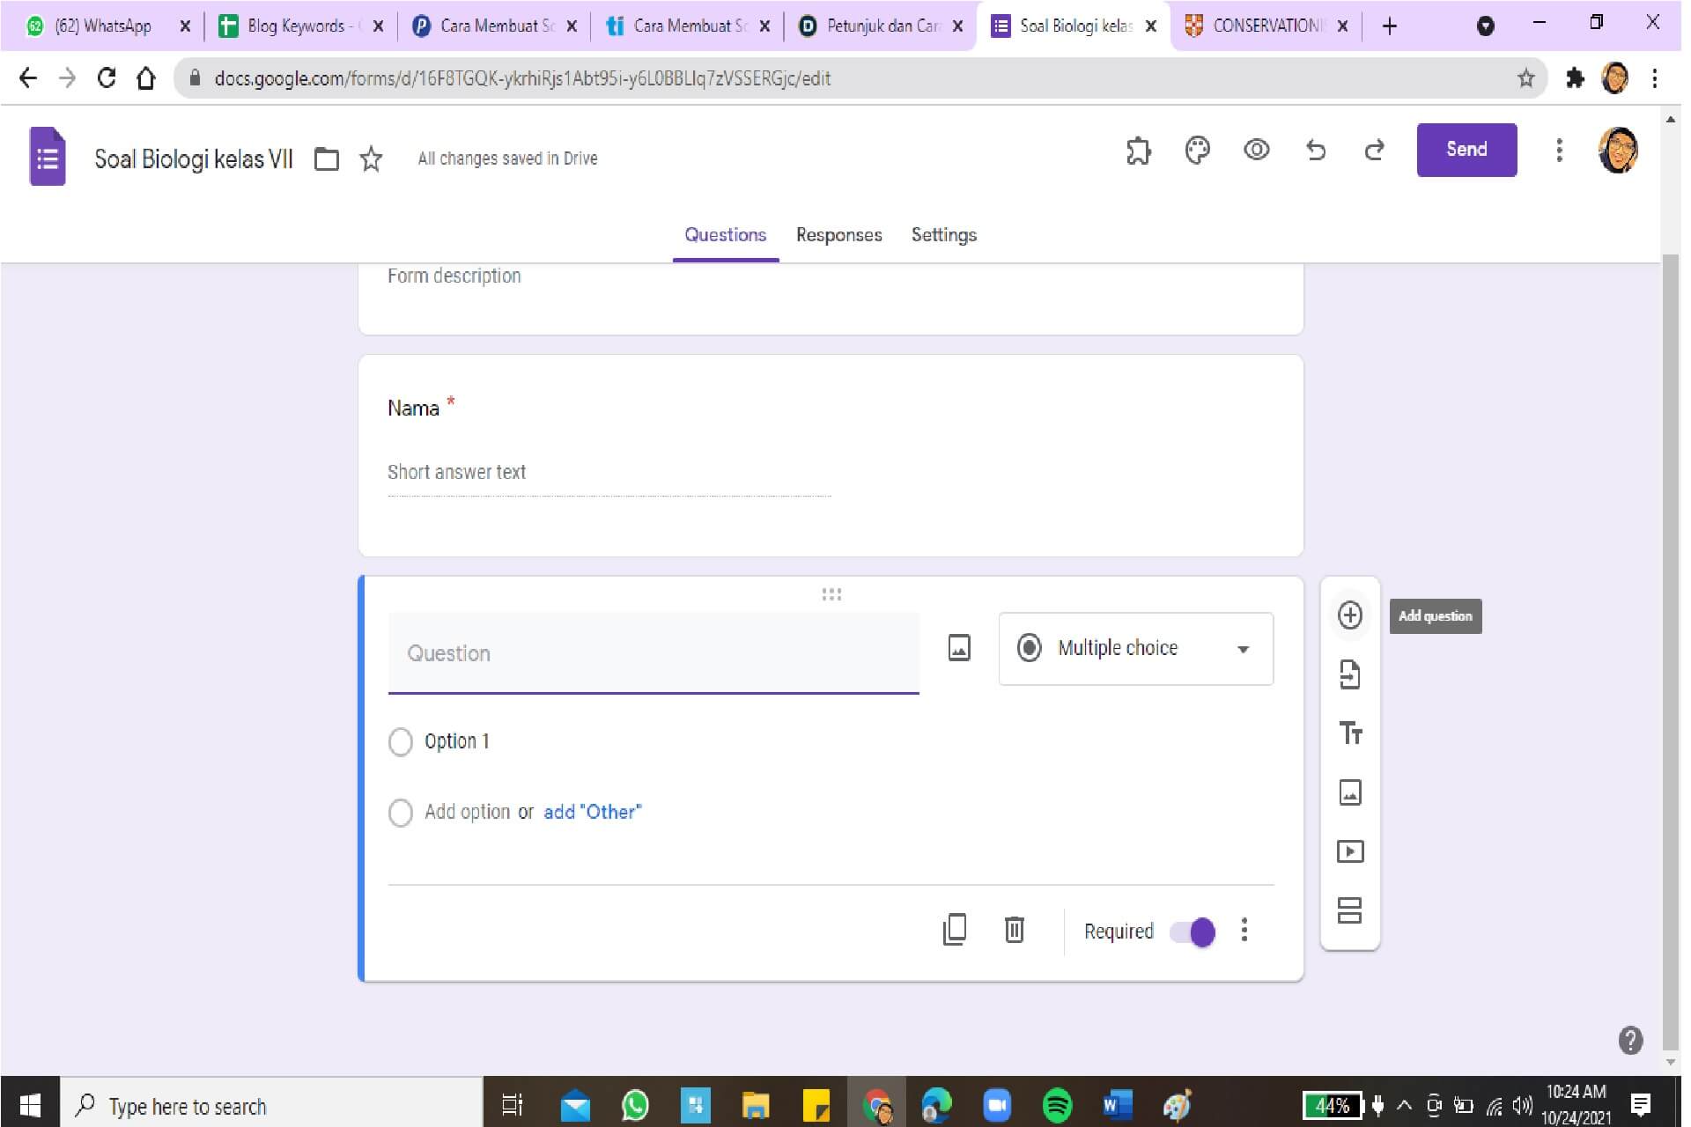Switch to the Responses tab
Viewport: 1691px width, 1127px height.
(838, 235)
